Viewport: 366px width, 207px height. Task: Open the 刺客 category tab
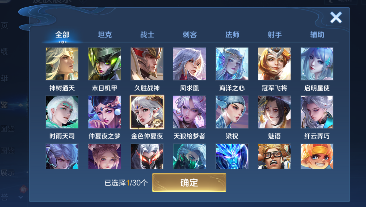[190, 35]
